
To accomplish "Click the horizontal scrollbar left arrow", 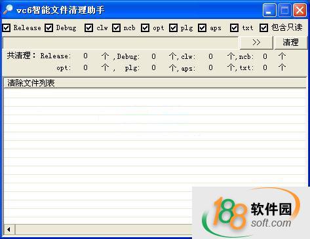I will coord(9,229).
